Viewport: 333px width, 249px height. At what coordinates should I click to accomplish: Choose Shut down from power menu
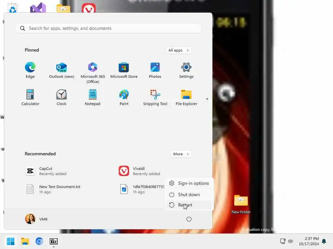[189, 195]
